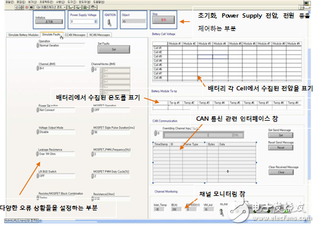Pause execution using the toolbar pause icon
This screenshot has width=317, height=228.
point(31,7)
